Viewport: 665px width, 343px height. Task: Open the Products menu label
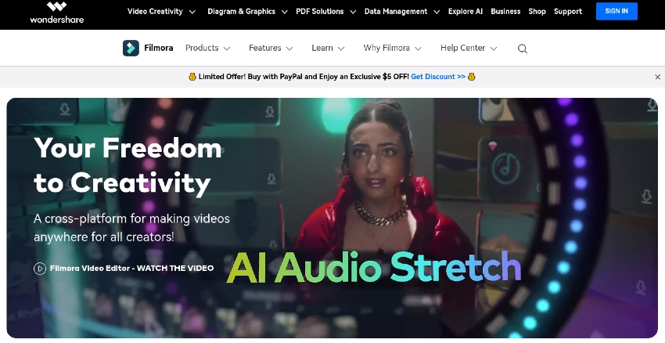click(x=202, y=48)
